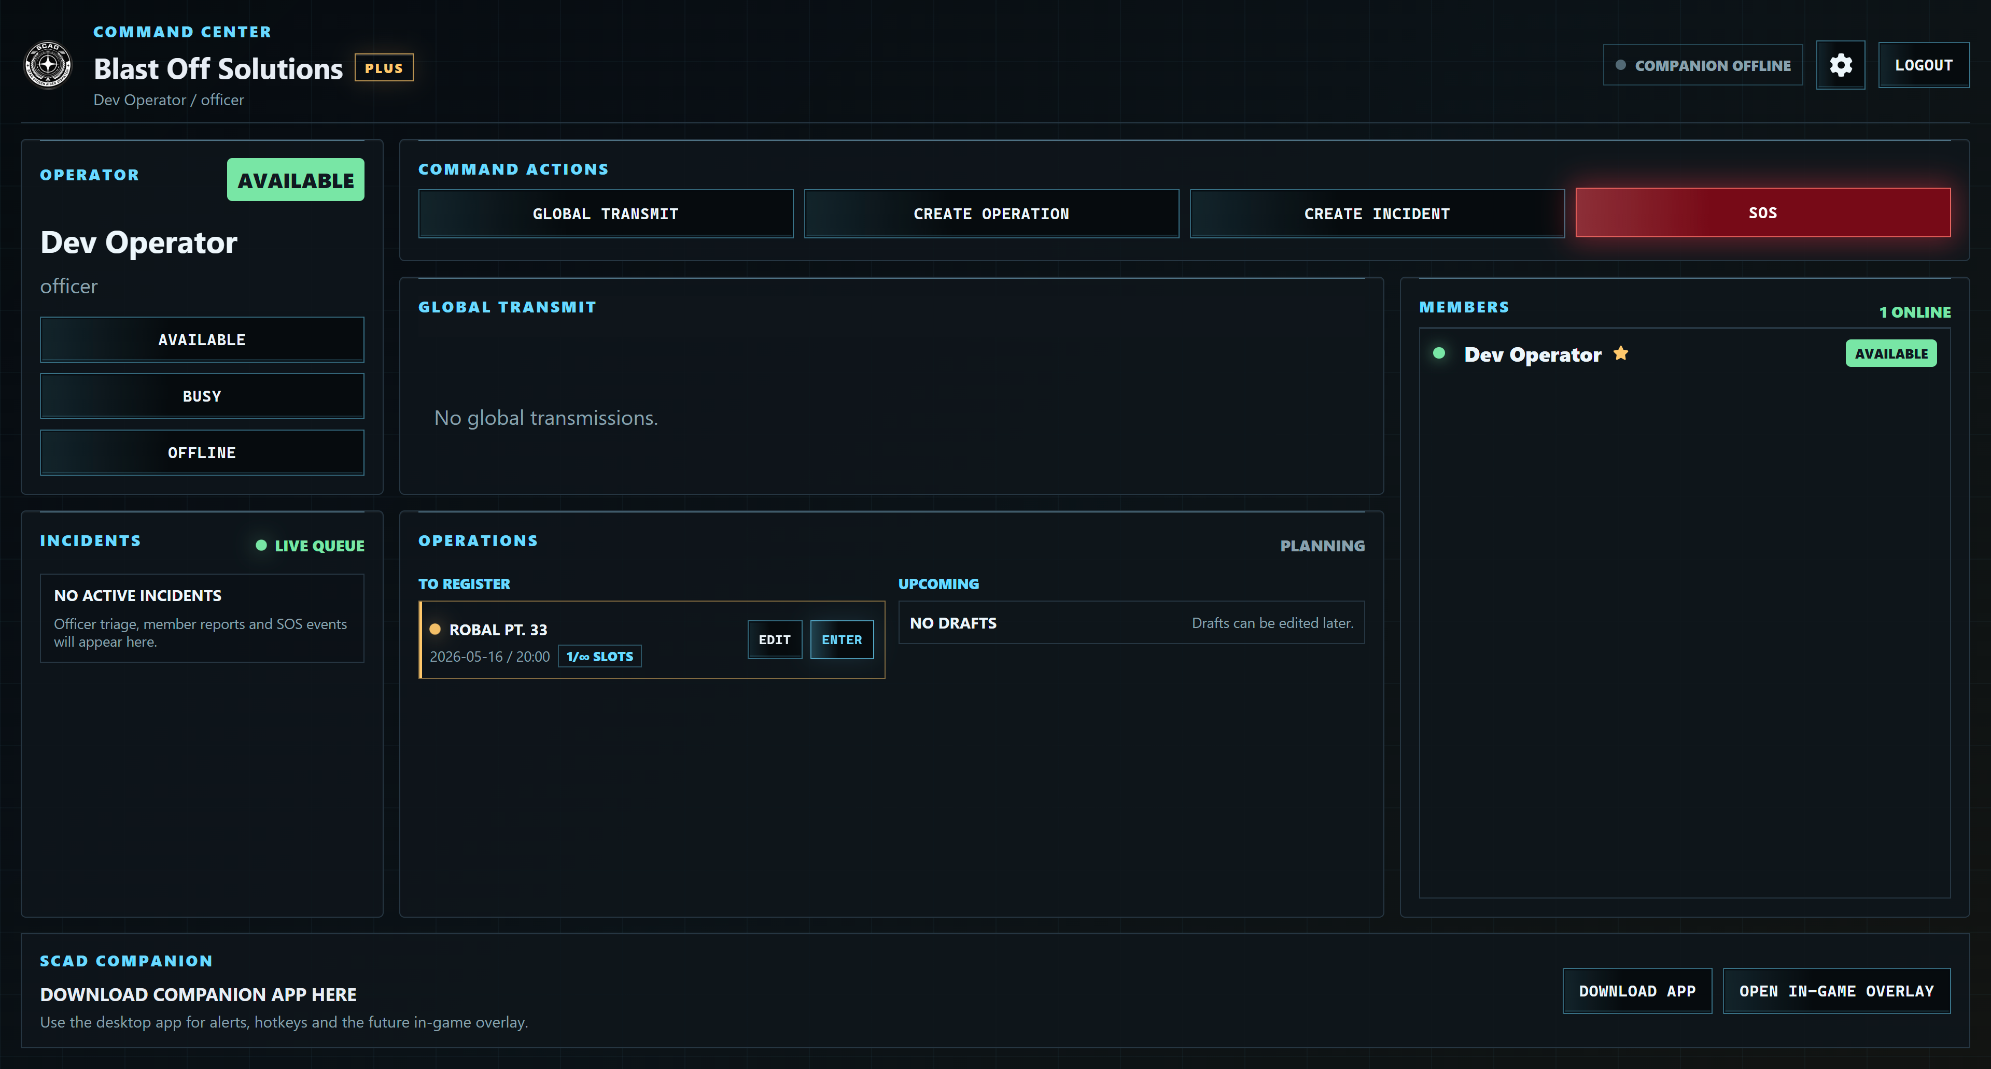This screenshot has height=1069, width=1991.
Task: Click 'Drafts can be edited later.' text
Action: tap(1272, 623)
